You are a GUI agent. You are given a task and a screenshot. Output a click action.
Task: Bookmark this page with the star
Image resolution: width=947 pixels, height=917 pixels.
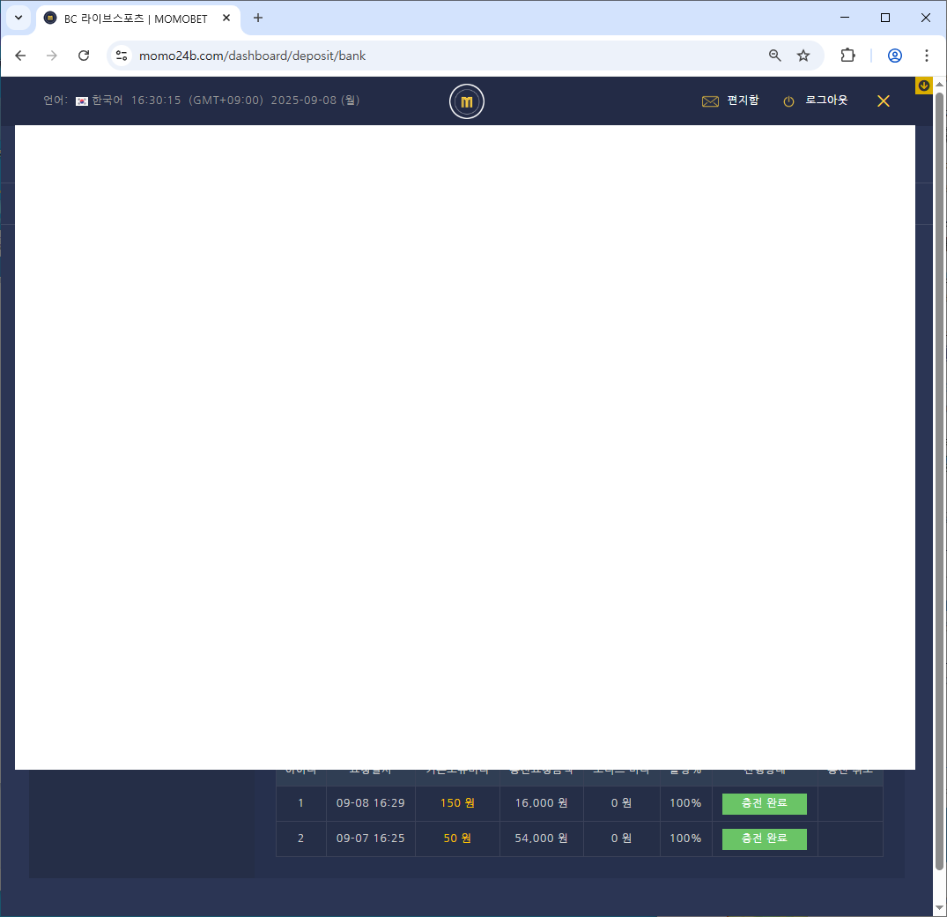(803, 56)
